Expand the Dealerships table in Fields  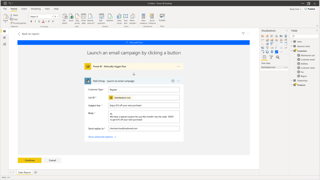(291, 81)
